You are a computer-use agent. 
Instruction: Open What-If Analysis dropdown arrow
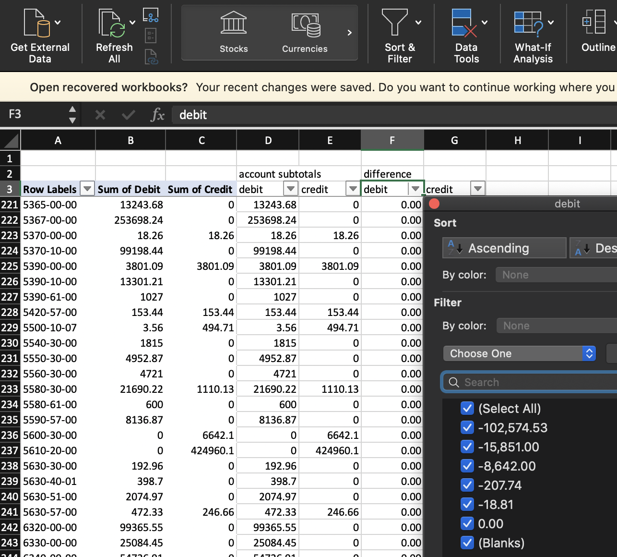[551, 22]
